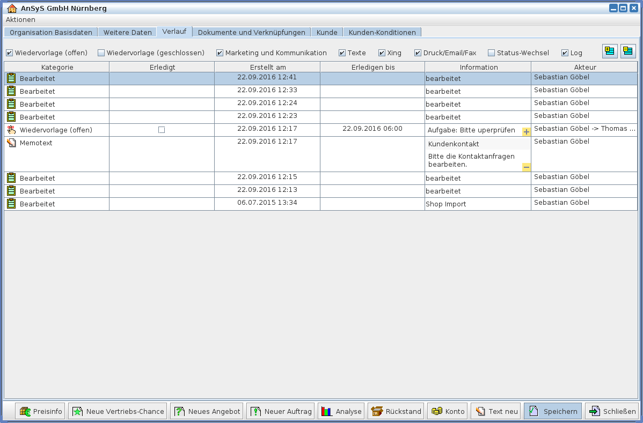Click the collapse-all rows icon with minus
The height and width of the screenshot is (423, 643).
(628, 51)
